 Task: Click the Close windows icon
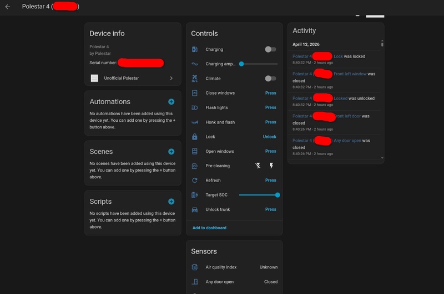pyautogui.click(x=195, y=93)
